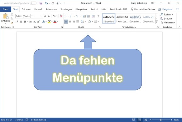Click the bullet list icon

click(x=66, y=16)
